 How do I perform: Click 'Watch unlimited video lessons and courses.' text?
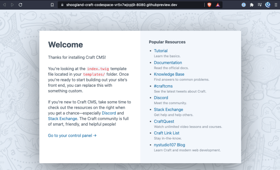188,127
